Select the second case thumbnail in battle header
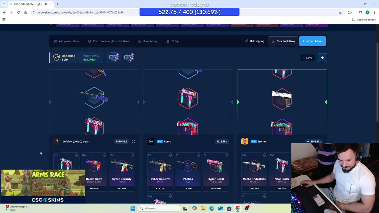The width and height of the screenshot is (379, 213). coord(129,57)
